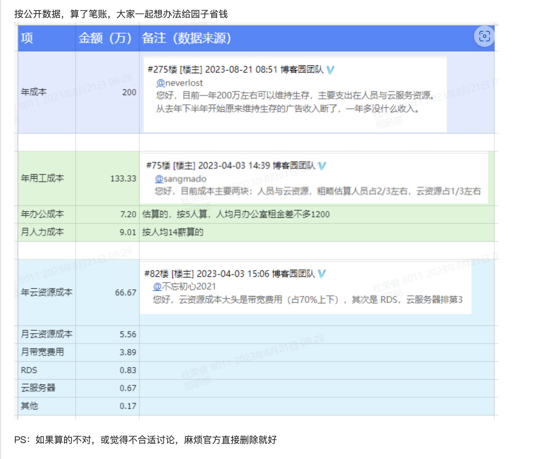Click the 年办公成本 remark about 5 people
Image resolution: width=552 pixels, height=459 pixels.
click(x=236, y=214)
